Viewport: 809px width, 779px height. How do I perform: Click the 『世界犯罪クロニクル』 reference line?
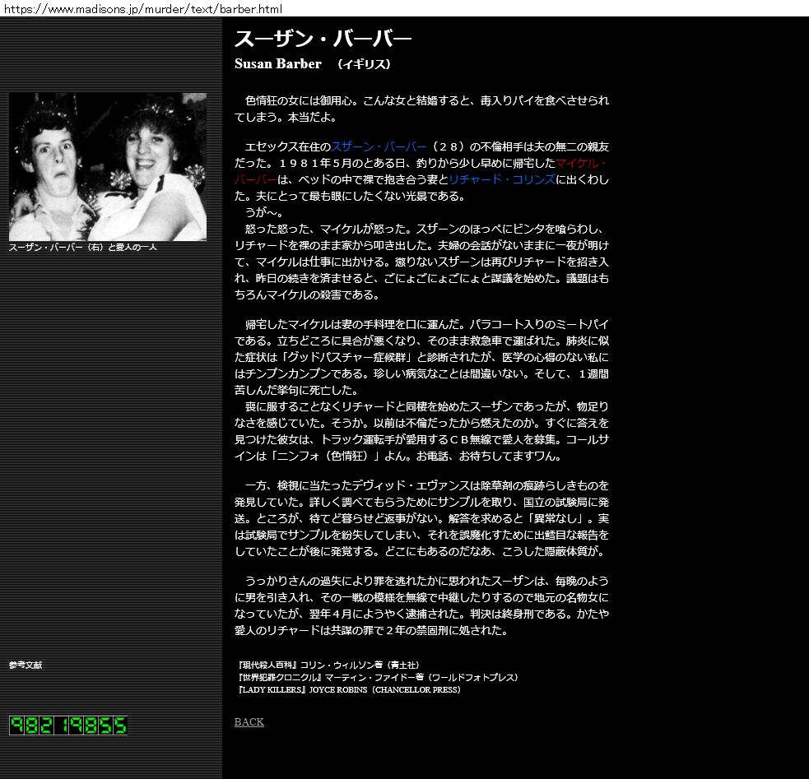pos(377,677)
